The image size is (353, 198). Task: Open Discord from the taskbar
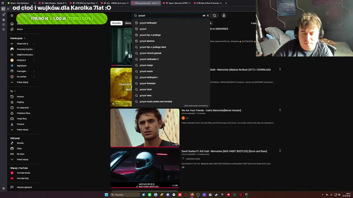pos(168,195)
